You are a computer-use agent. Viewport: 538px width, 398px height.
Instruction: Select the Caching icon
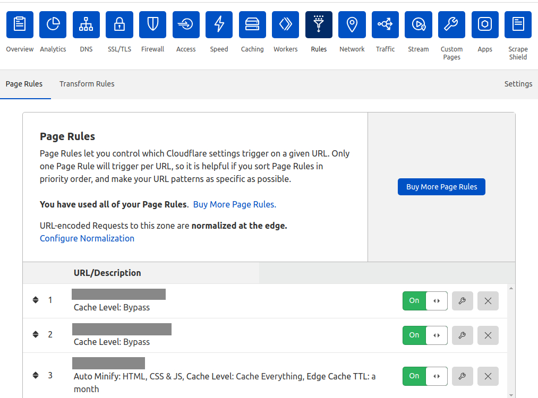[x=252, y=24]
